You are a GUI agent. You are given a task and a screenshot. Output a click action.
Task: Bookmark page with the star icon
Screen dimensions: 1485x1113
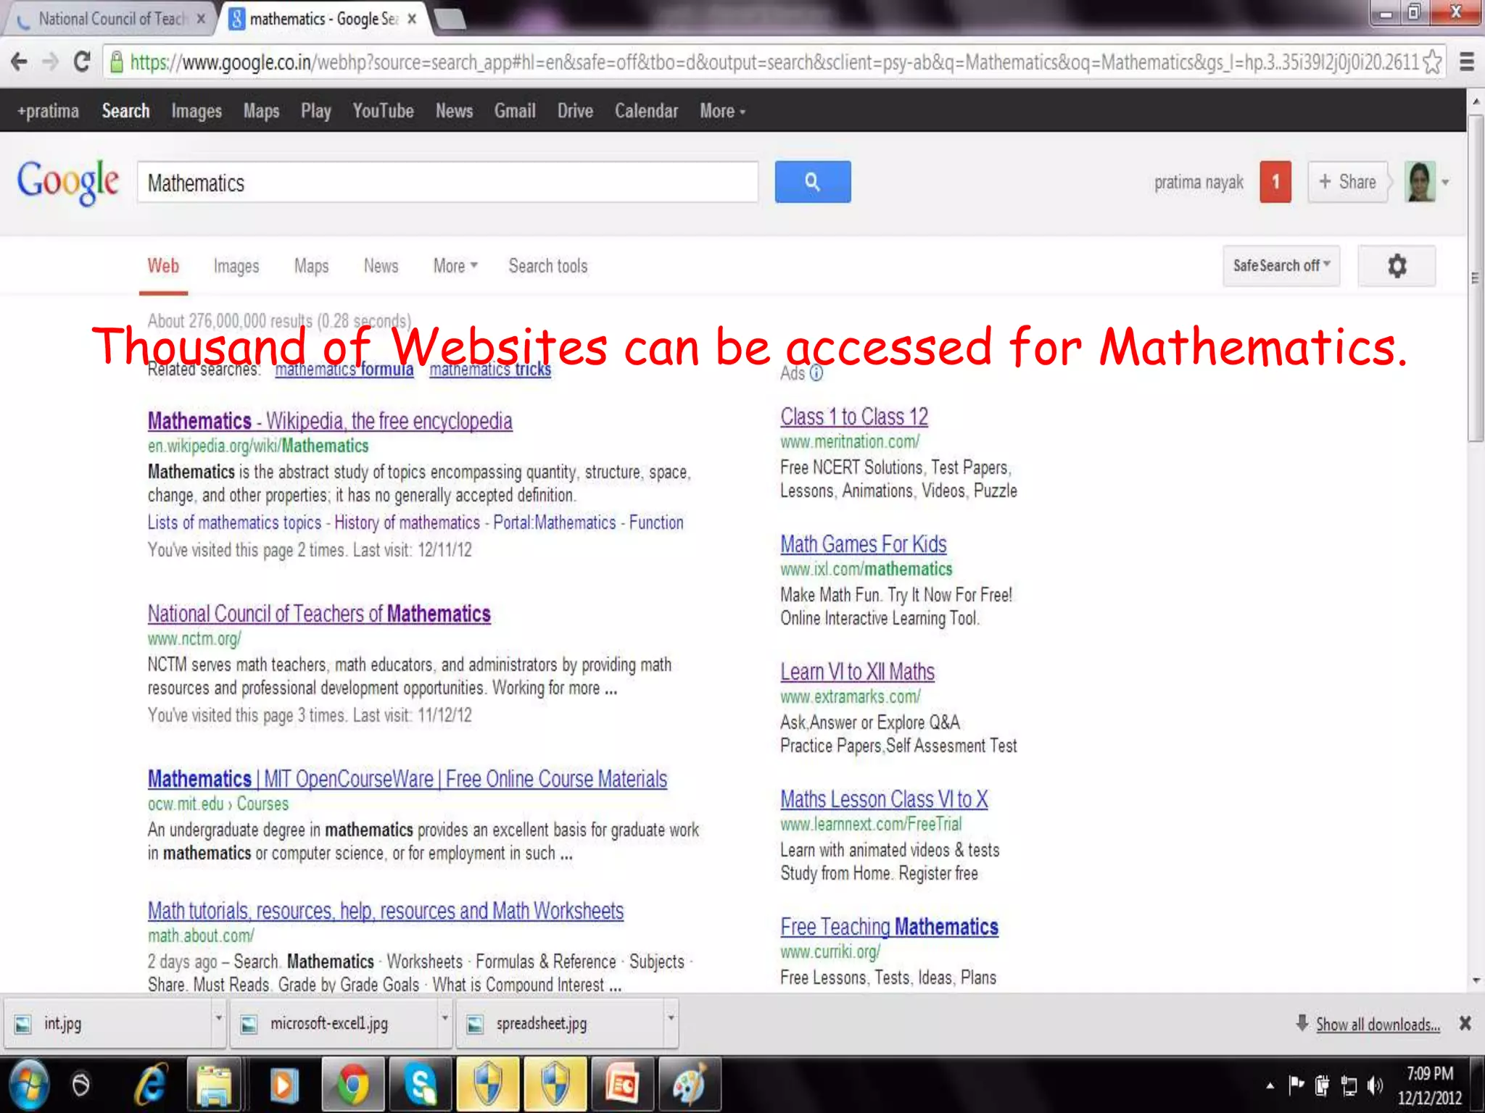pos(1432,62)
